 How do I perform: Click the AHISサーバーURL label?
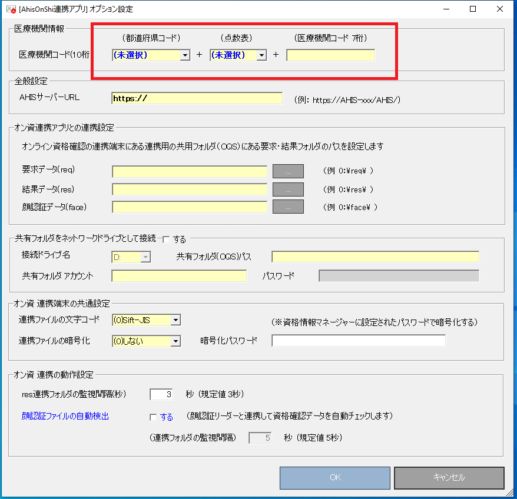point(49,97)
